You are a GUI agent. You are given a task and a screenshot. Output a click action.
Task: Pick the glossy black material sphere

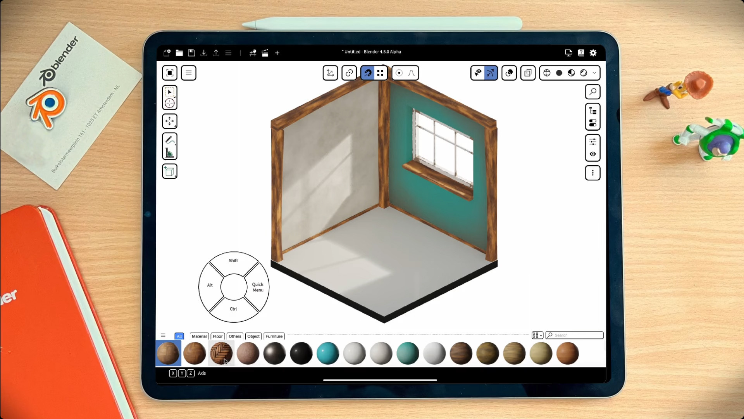(301, 353)
